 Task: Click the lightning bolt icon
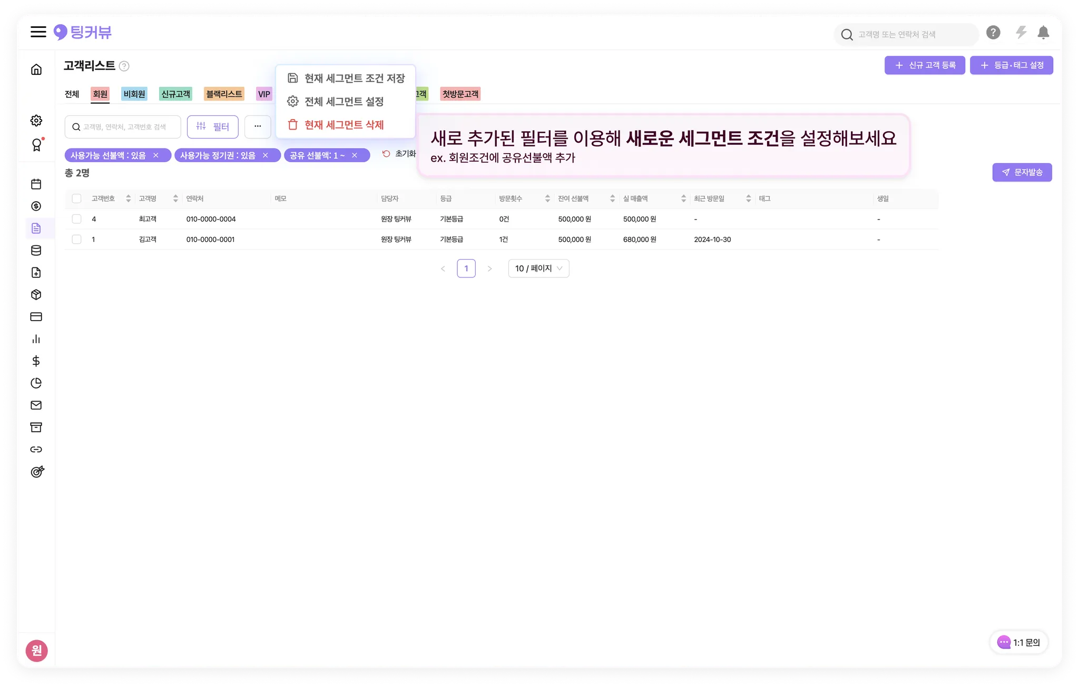coord(1021,33)
